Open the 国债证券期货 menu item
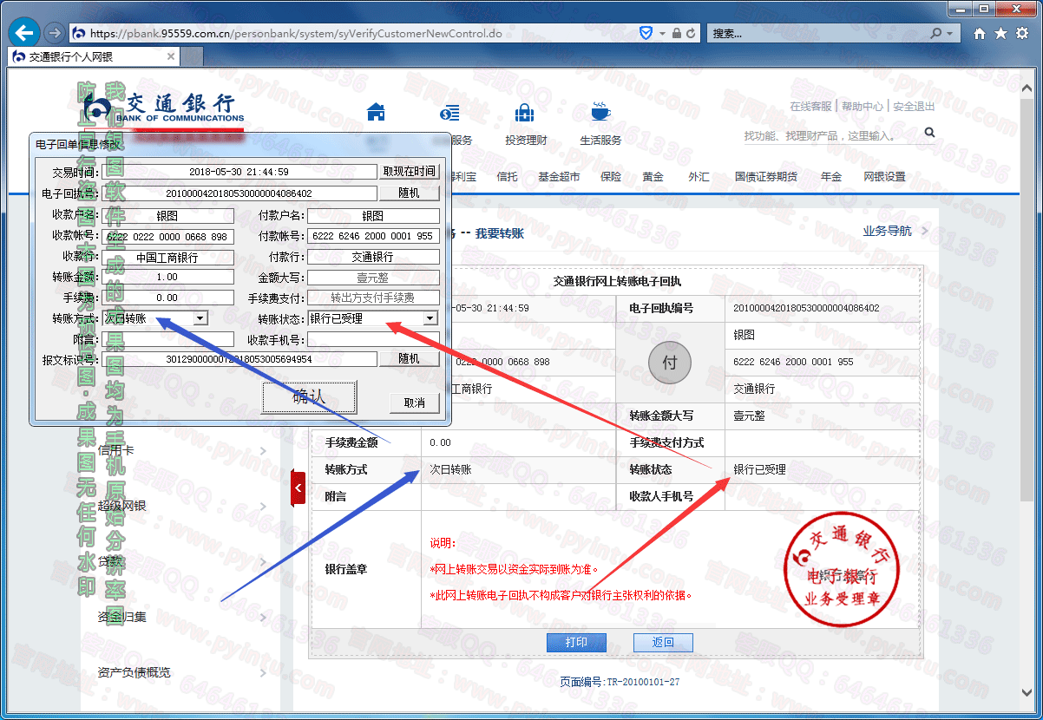Image resolution: width=1043 pixels, height=720 pixels. click(766, 177)
